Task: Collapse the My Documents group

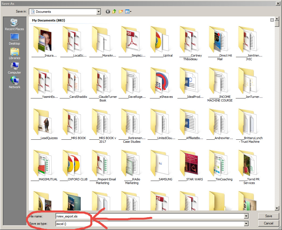Action: click(x=272, y=20)
